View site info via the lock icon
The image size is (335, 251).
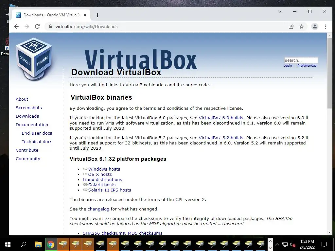[x=50, y=26]
